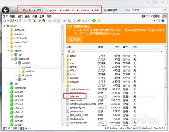Screen dimensions: 169x132
Task: Click the back navigation arrow
Action: pyautogui.click(x=5, y=10)
